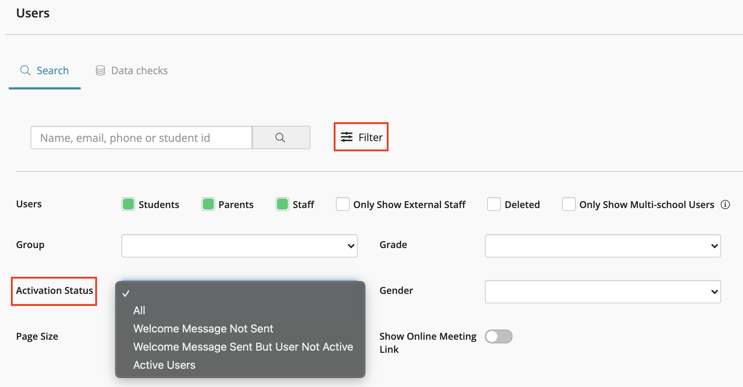
Task: Open the Grade dropdown
Action: [603, 246]
